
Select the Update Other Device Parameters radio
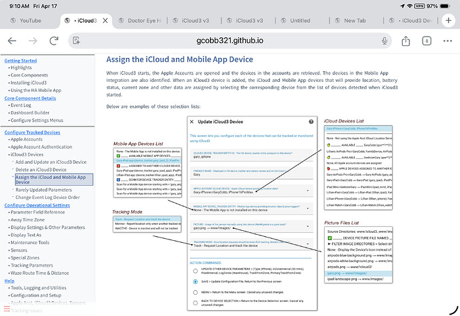coord(195,271)
